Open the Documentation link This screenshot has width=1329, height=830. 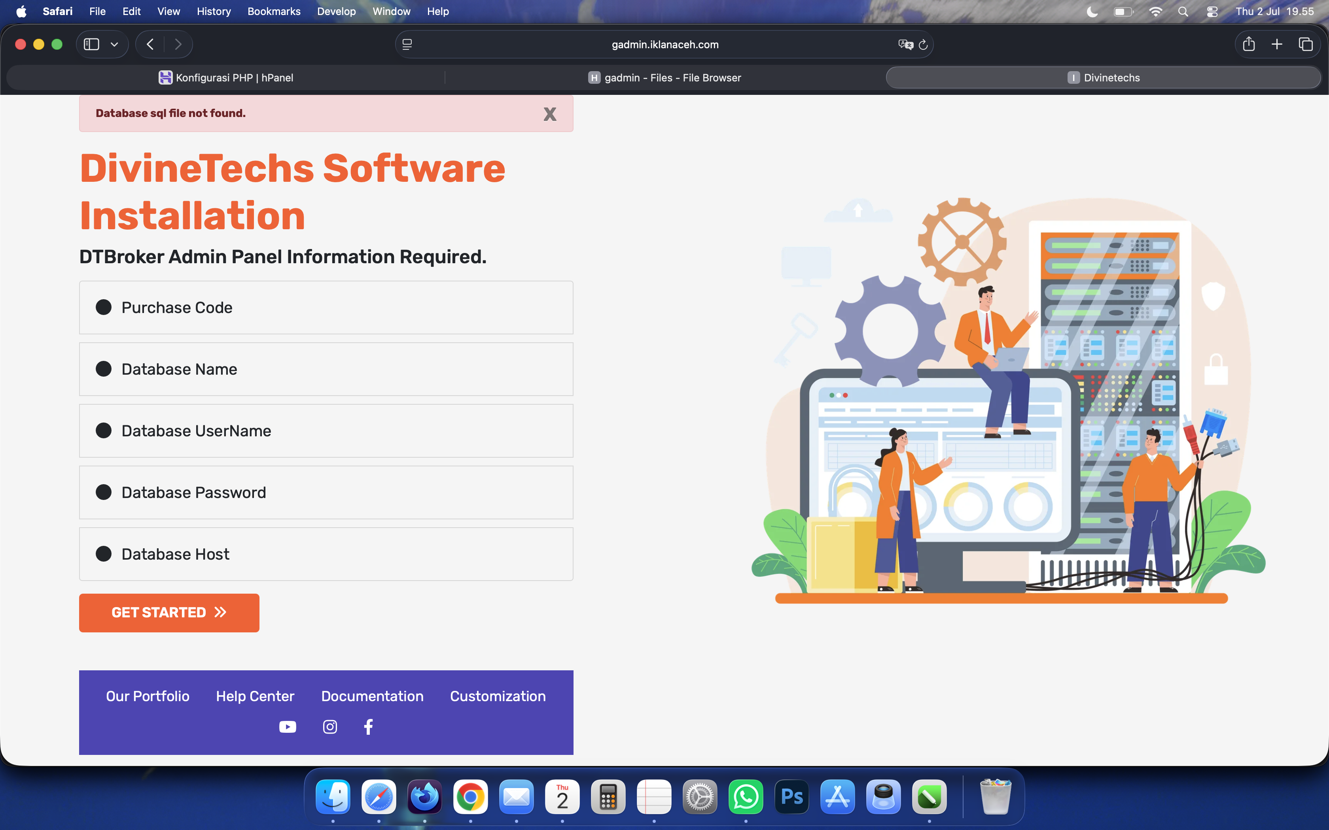tap(372, 696)
